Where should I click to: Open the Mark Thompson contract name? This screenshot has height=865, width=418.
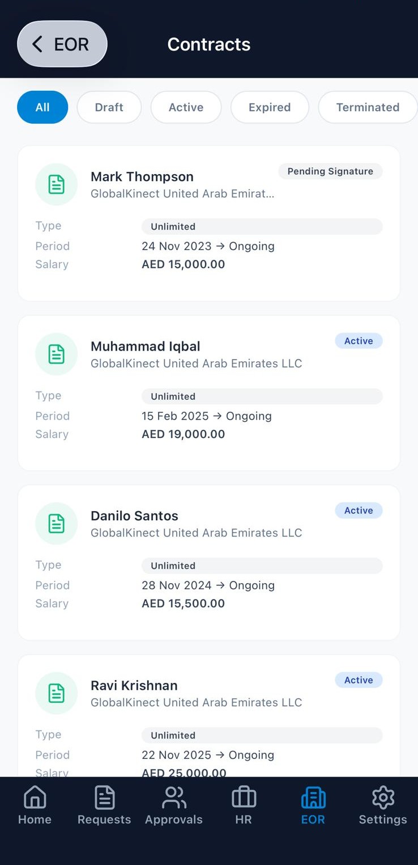click(x=142, y=176)
